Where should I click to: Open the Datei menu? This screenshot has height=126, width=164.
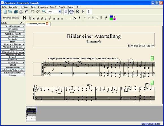tap(4, 7)
